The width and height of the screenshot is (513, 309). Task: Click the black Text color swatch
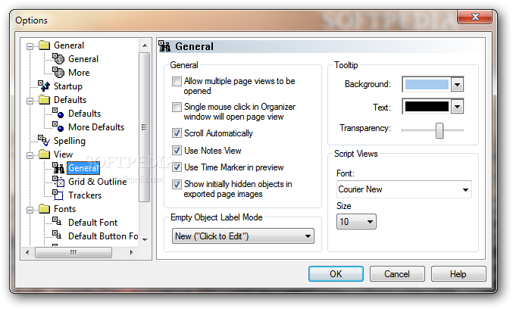tap(427, 107)
